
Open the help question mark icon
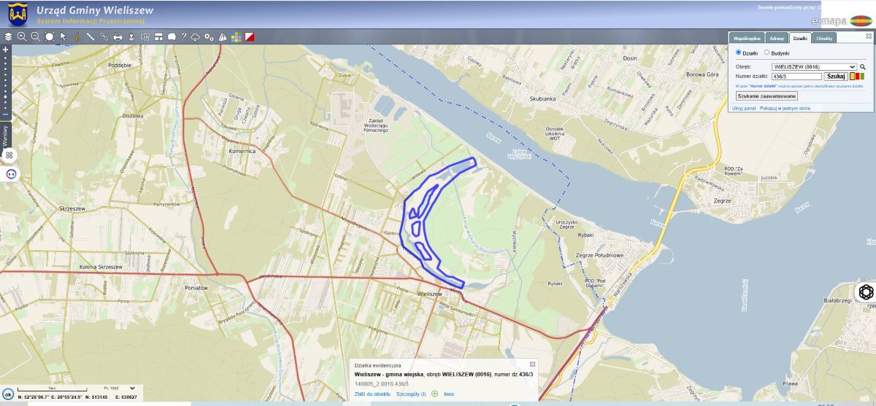tap(184, 36)
